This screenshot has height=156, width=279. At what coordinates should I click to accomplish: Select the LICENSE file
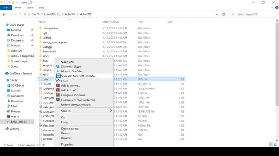(48, 140)
